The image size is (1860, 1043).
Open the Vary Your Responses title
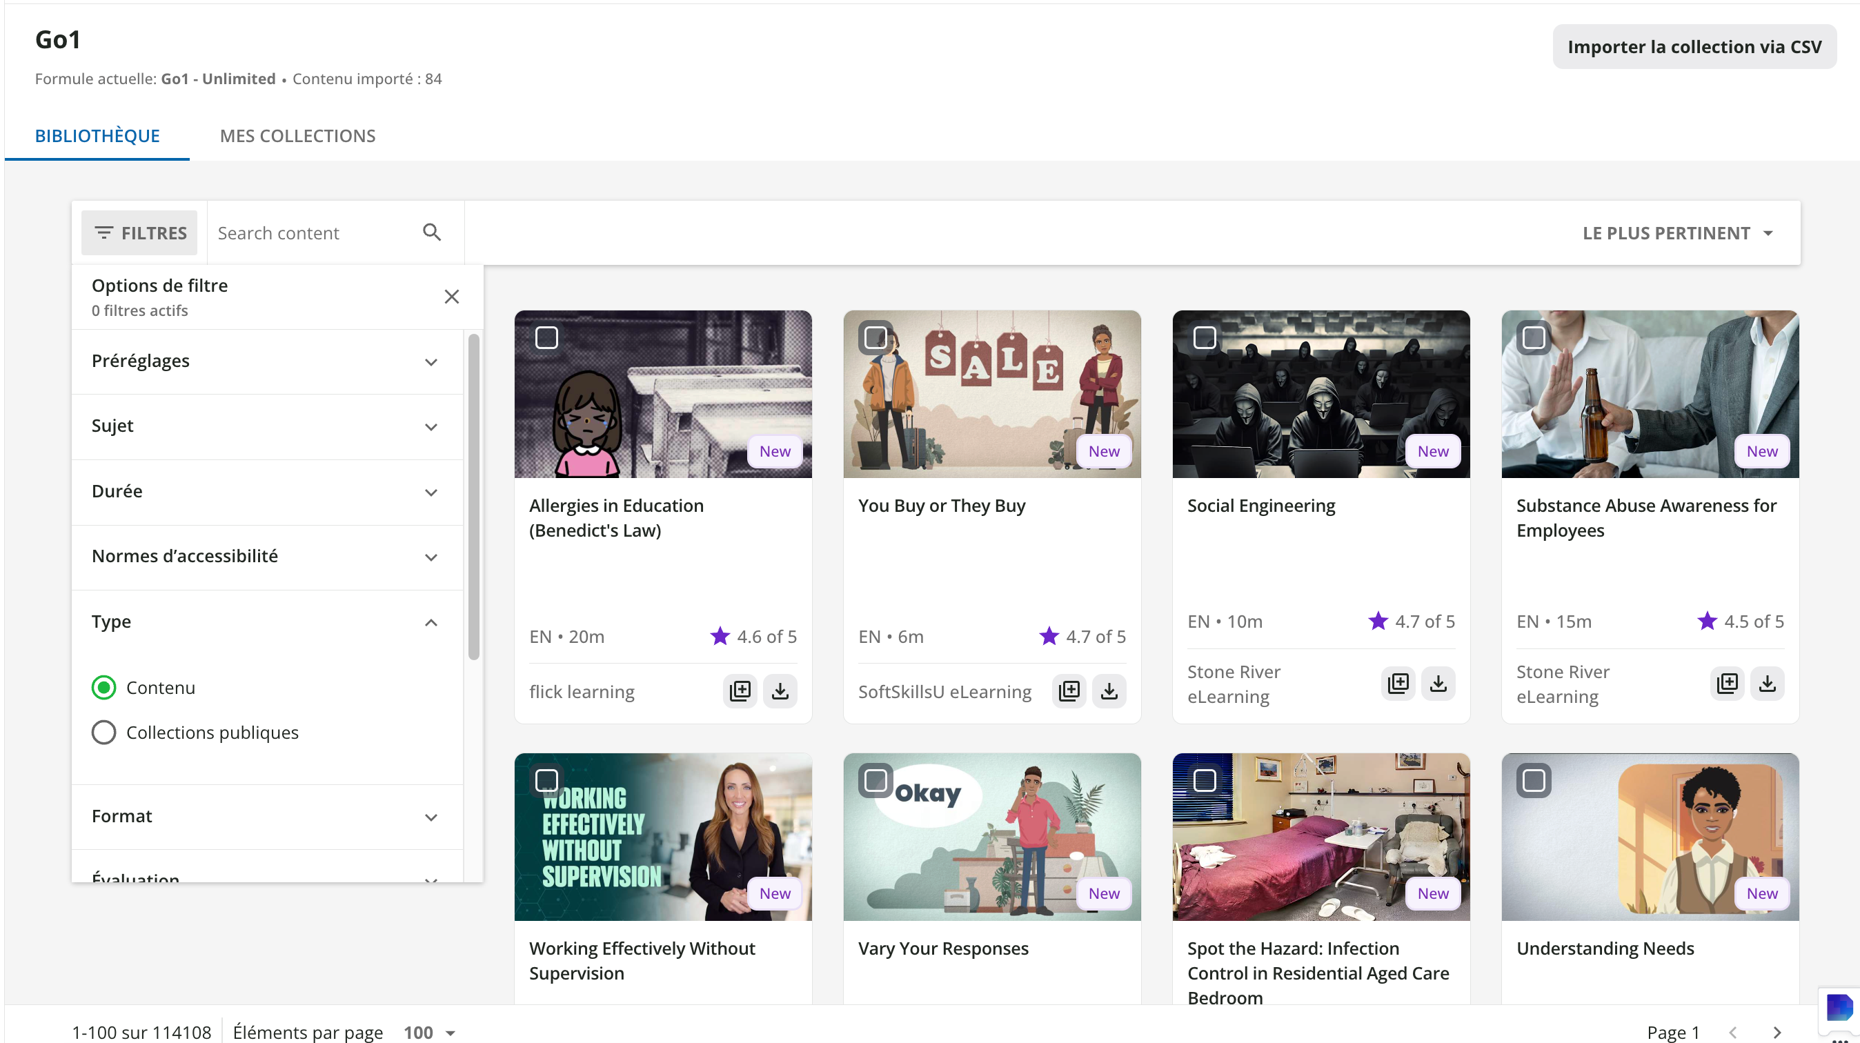coord(944,948)
